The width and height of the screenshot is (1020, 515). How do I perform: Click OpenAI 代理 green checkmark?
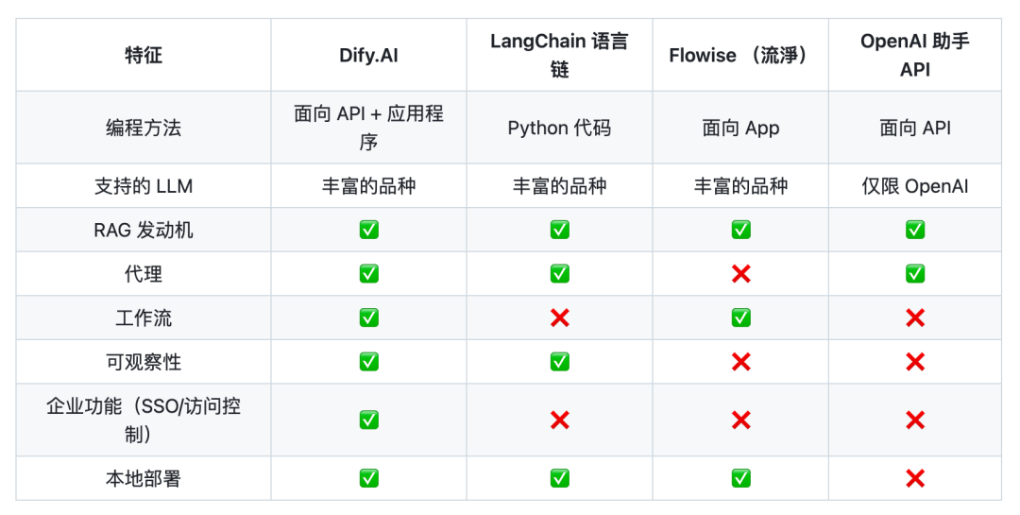915,274
